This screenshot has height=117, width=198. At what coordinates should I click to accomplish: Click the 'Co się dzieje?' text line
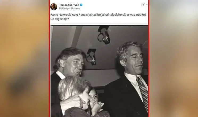[59, 19]
